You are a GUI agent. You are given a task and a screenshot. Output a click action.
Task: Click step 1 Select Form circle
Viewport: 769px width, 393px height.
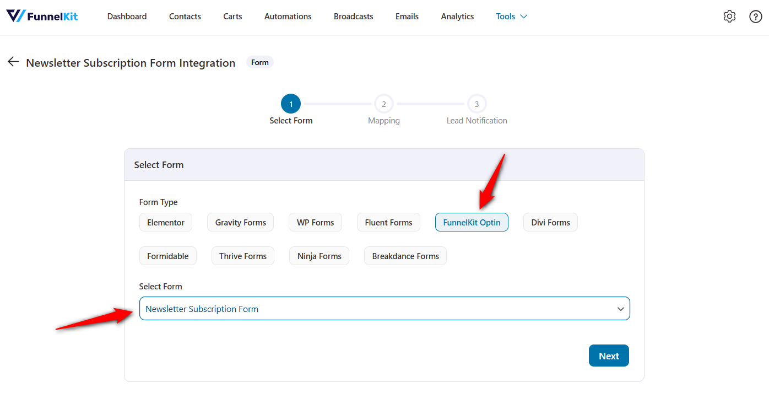[291, 104]
